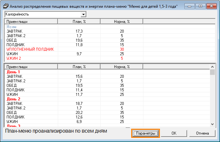Viewport: 220px width, 142px height.
Task: Click the lower list's scroll up arrow
Action: click(x=212, y=66)
